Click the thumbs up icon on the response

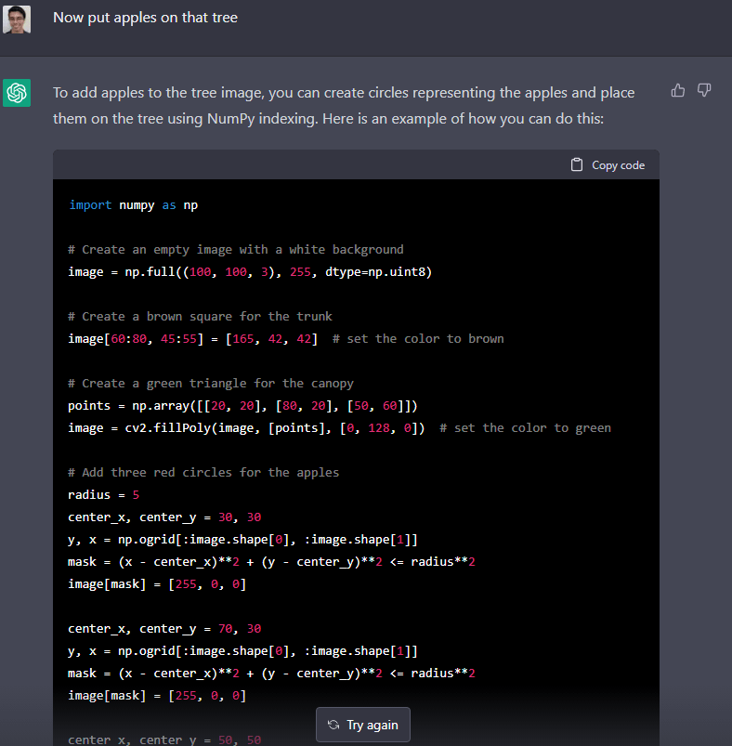click(678, 90)
